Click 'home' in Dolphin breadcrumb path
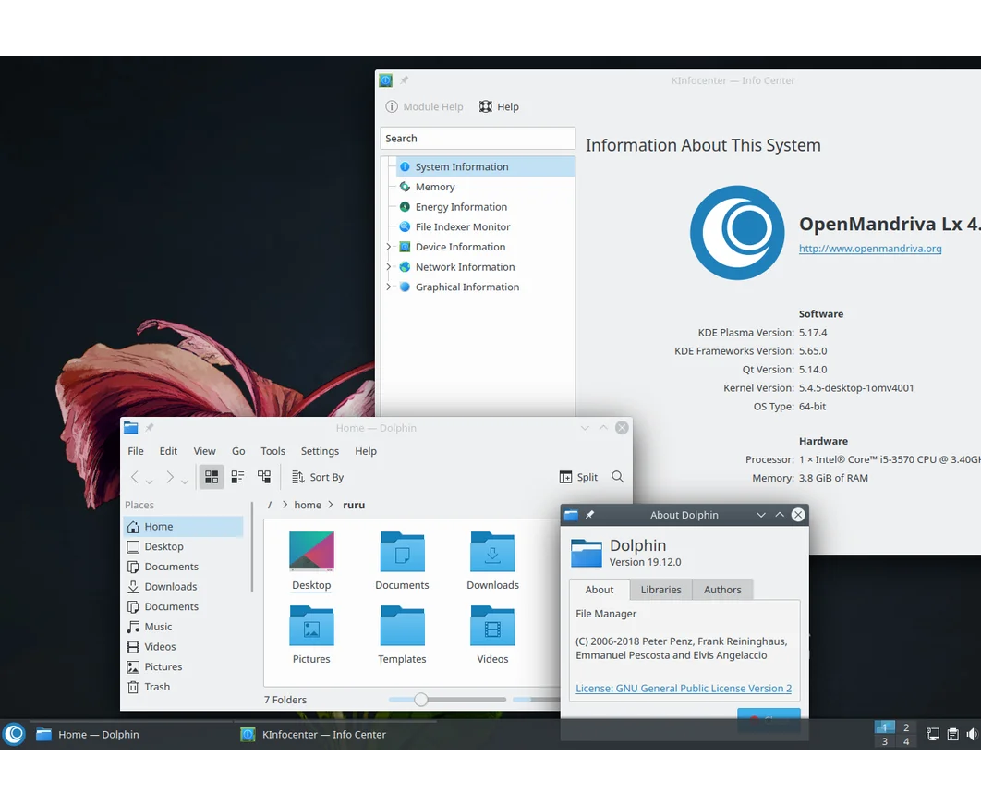Image resolution: width=981 pixels, height=806 pixels. (x=308, y=505)
